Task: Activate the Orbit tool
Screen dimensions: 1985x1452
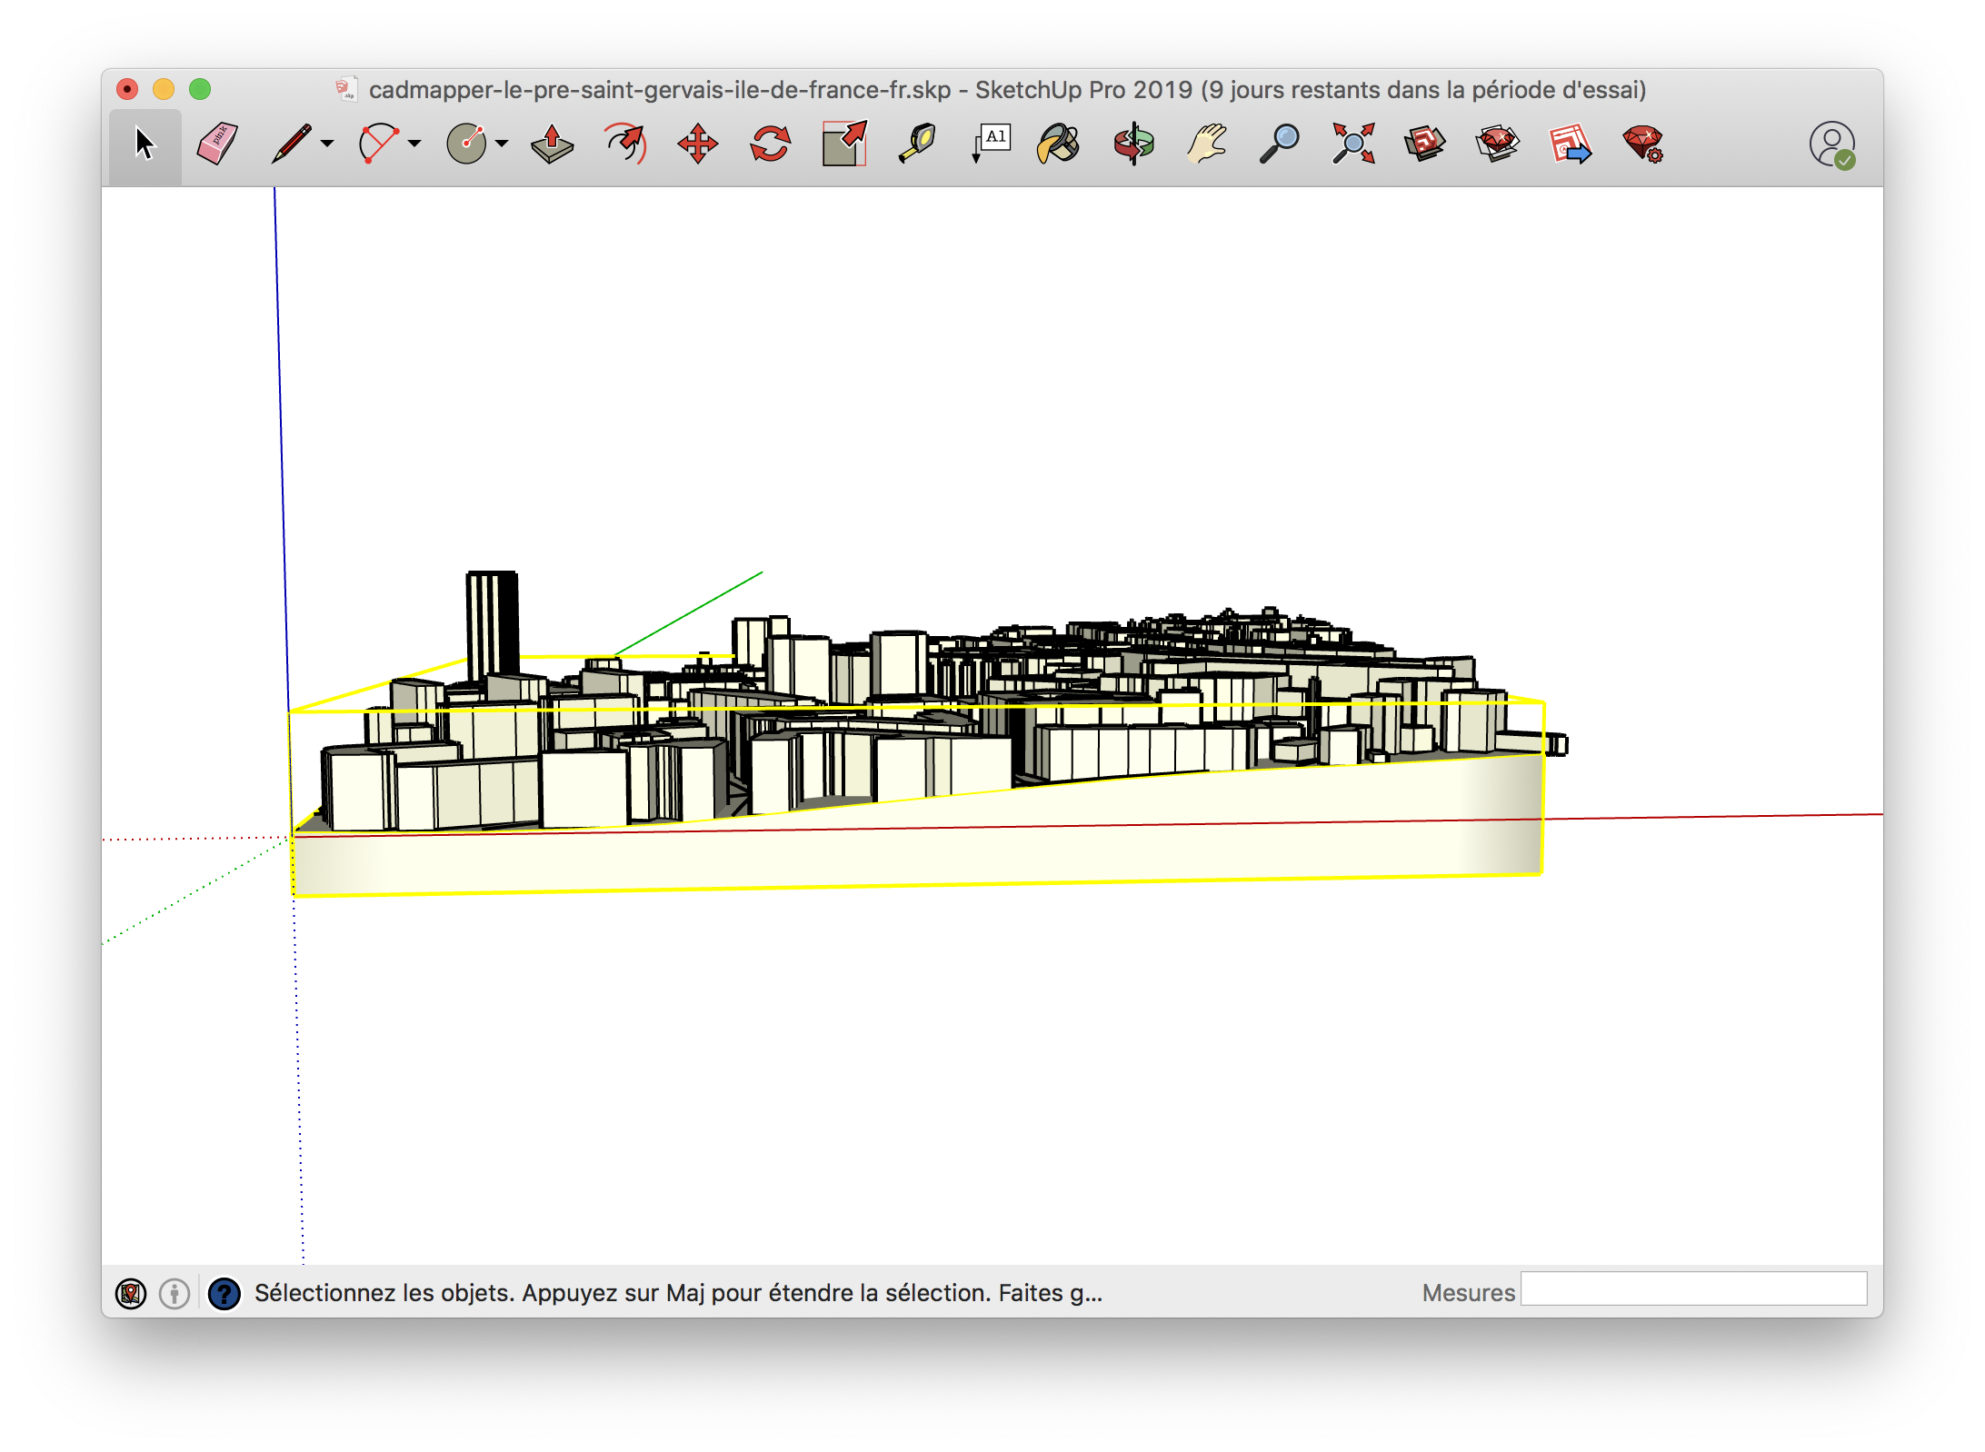Action: 1133,144
